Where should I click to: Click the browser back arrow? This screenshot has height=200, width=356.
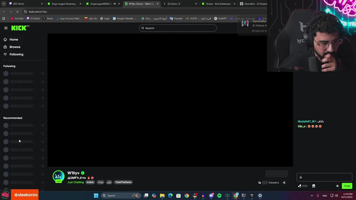(4, 12)
